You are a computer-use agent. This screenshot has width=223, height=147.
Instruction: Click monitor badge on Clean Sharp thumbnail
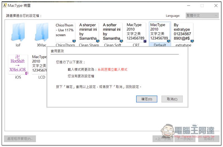click(98, 41)
